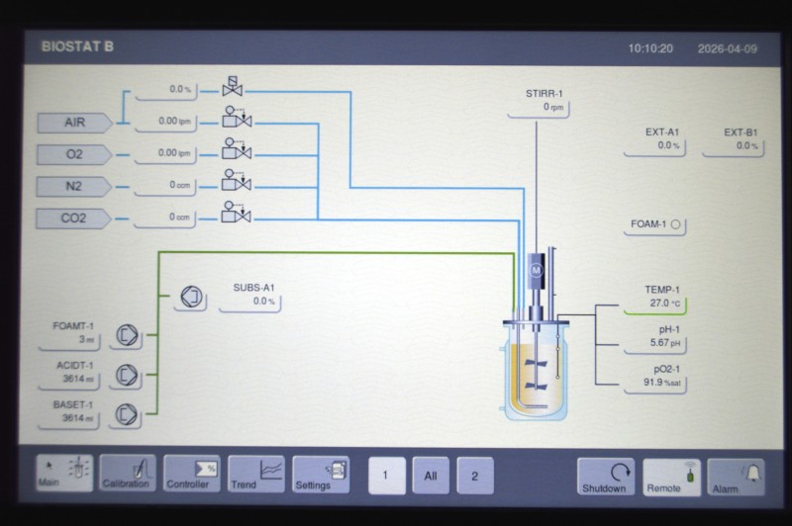
Task: Click the SUBS-A1 substrate pump icon
Action: [x=191, y=297]
